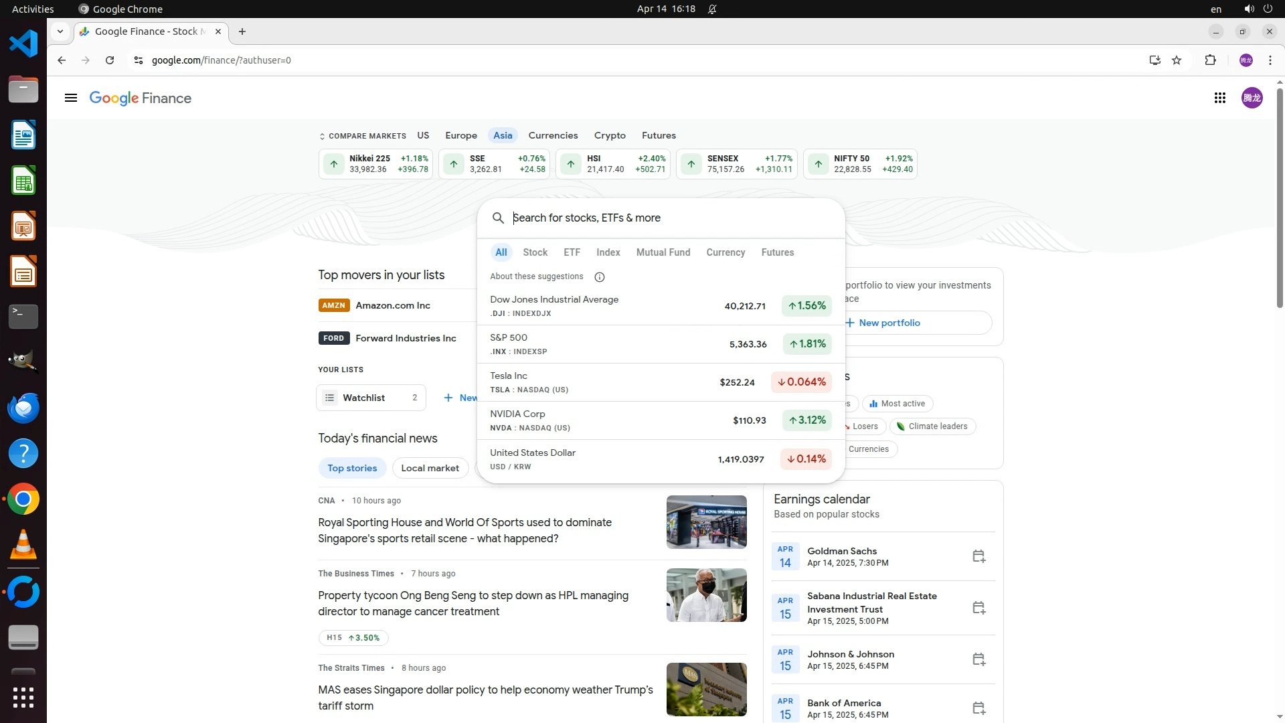Reload the Google Finance page
1285x723 pixels.
click(110, 60)
